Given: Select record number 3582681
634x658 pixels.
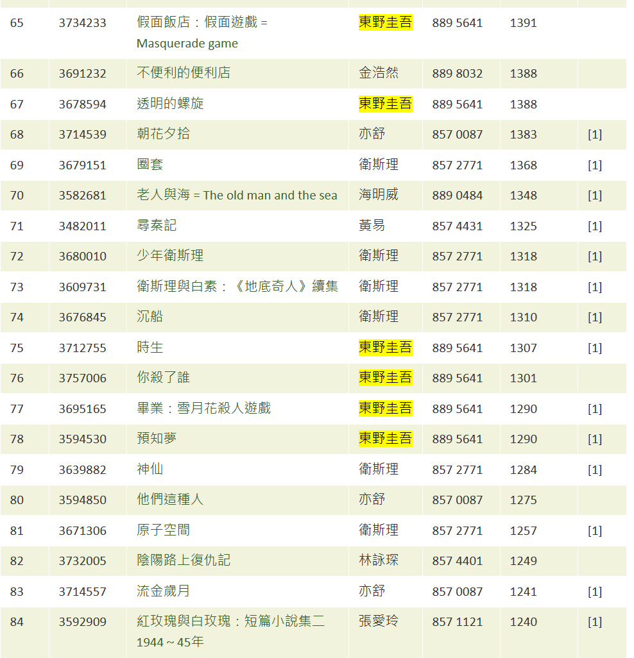Looking at the screenshot, I should [82, 195].
